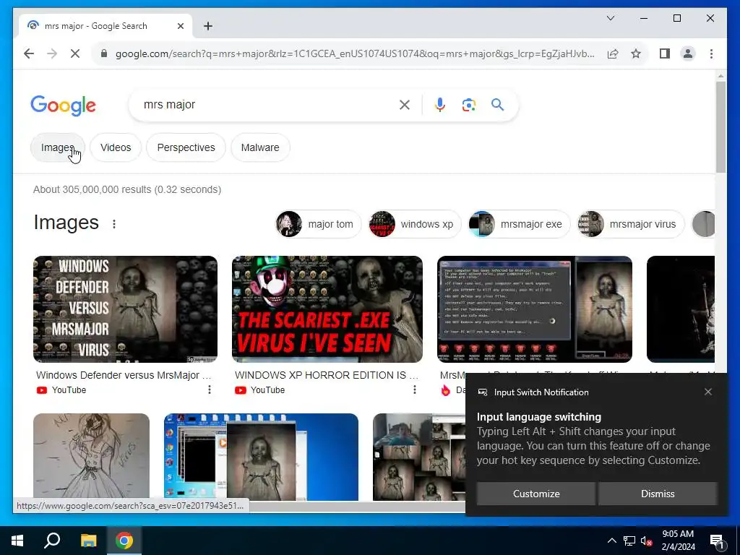
Task: Submit search with magnifier icon
Action: pos(497,105)
